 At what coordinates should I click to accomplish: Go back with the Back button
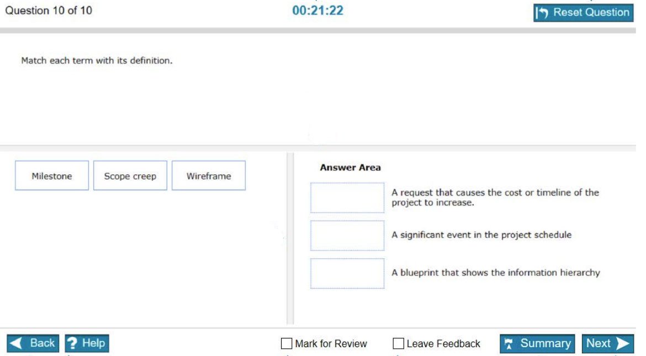click(x=33, y=343)
